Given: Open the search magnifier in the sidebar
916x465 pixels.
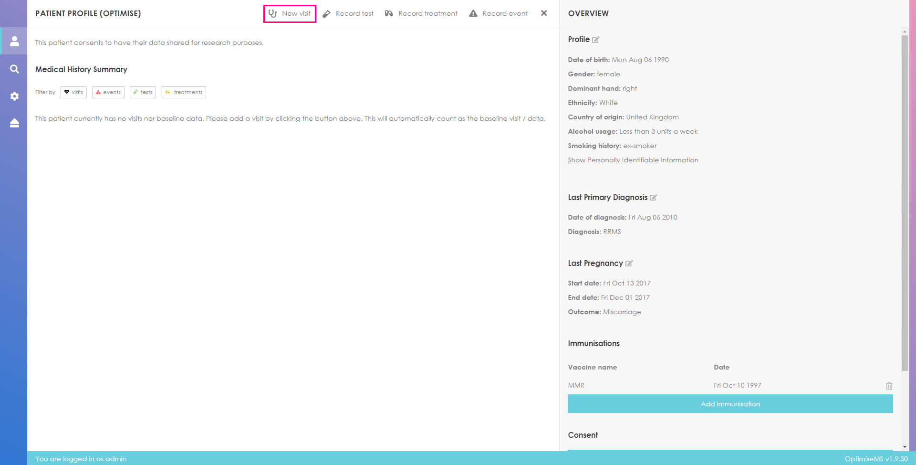Looking at the screenshot, I should pyautogui.click(x=14, y=69).
